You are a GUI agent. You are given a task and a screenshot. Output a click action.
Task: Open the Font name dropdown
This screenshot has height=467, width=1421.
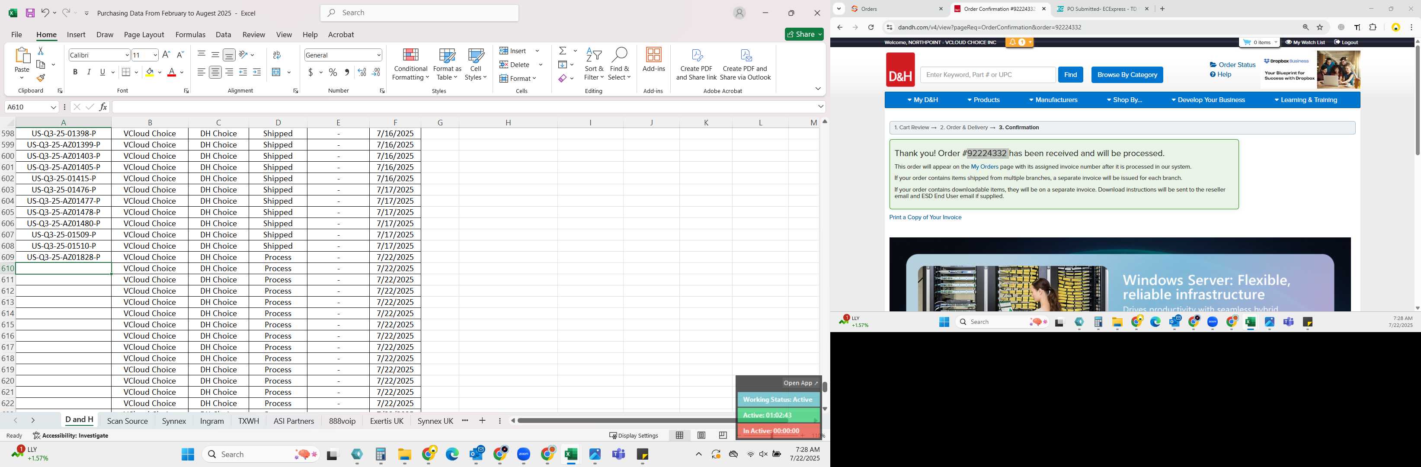tap(127, 55)
